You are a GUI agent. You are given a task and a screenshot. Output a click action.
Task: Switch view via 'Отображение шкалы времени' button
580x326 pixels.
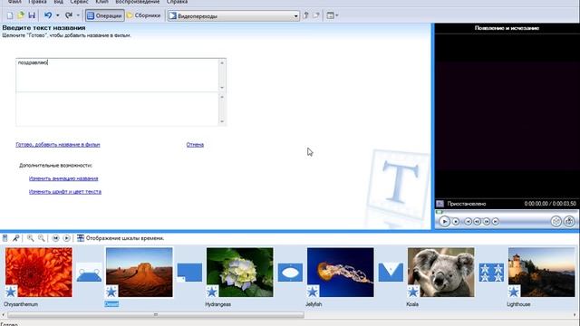tap(121, 238)
